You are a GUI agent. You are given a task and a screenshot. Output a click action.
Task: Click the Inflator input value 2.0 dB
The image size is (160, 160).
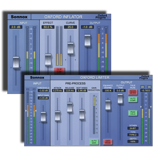tap(16, 27)
